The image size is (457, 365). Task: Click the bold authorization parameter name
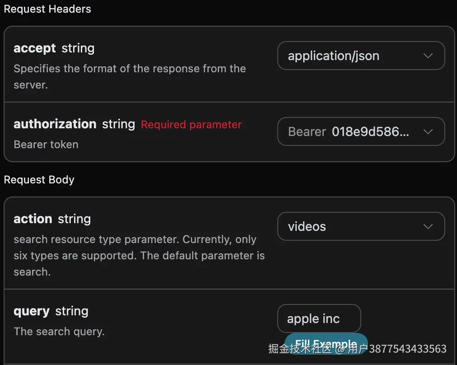pos(55,124)
